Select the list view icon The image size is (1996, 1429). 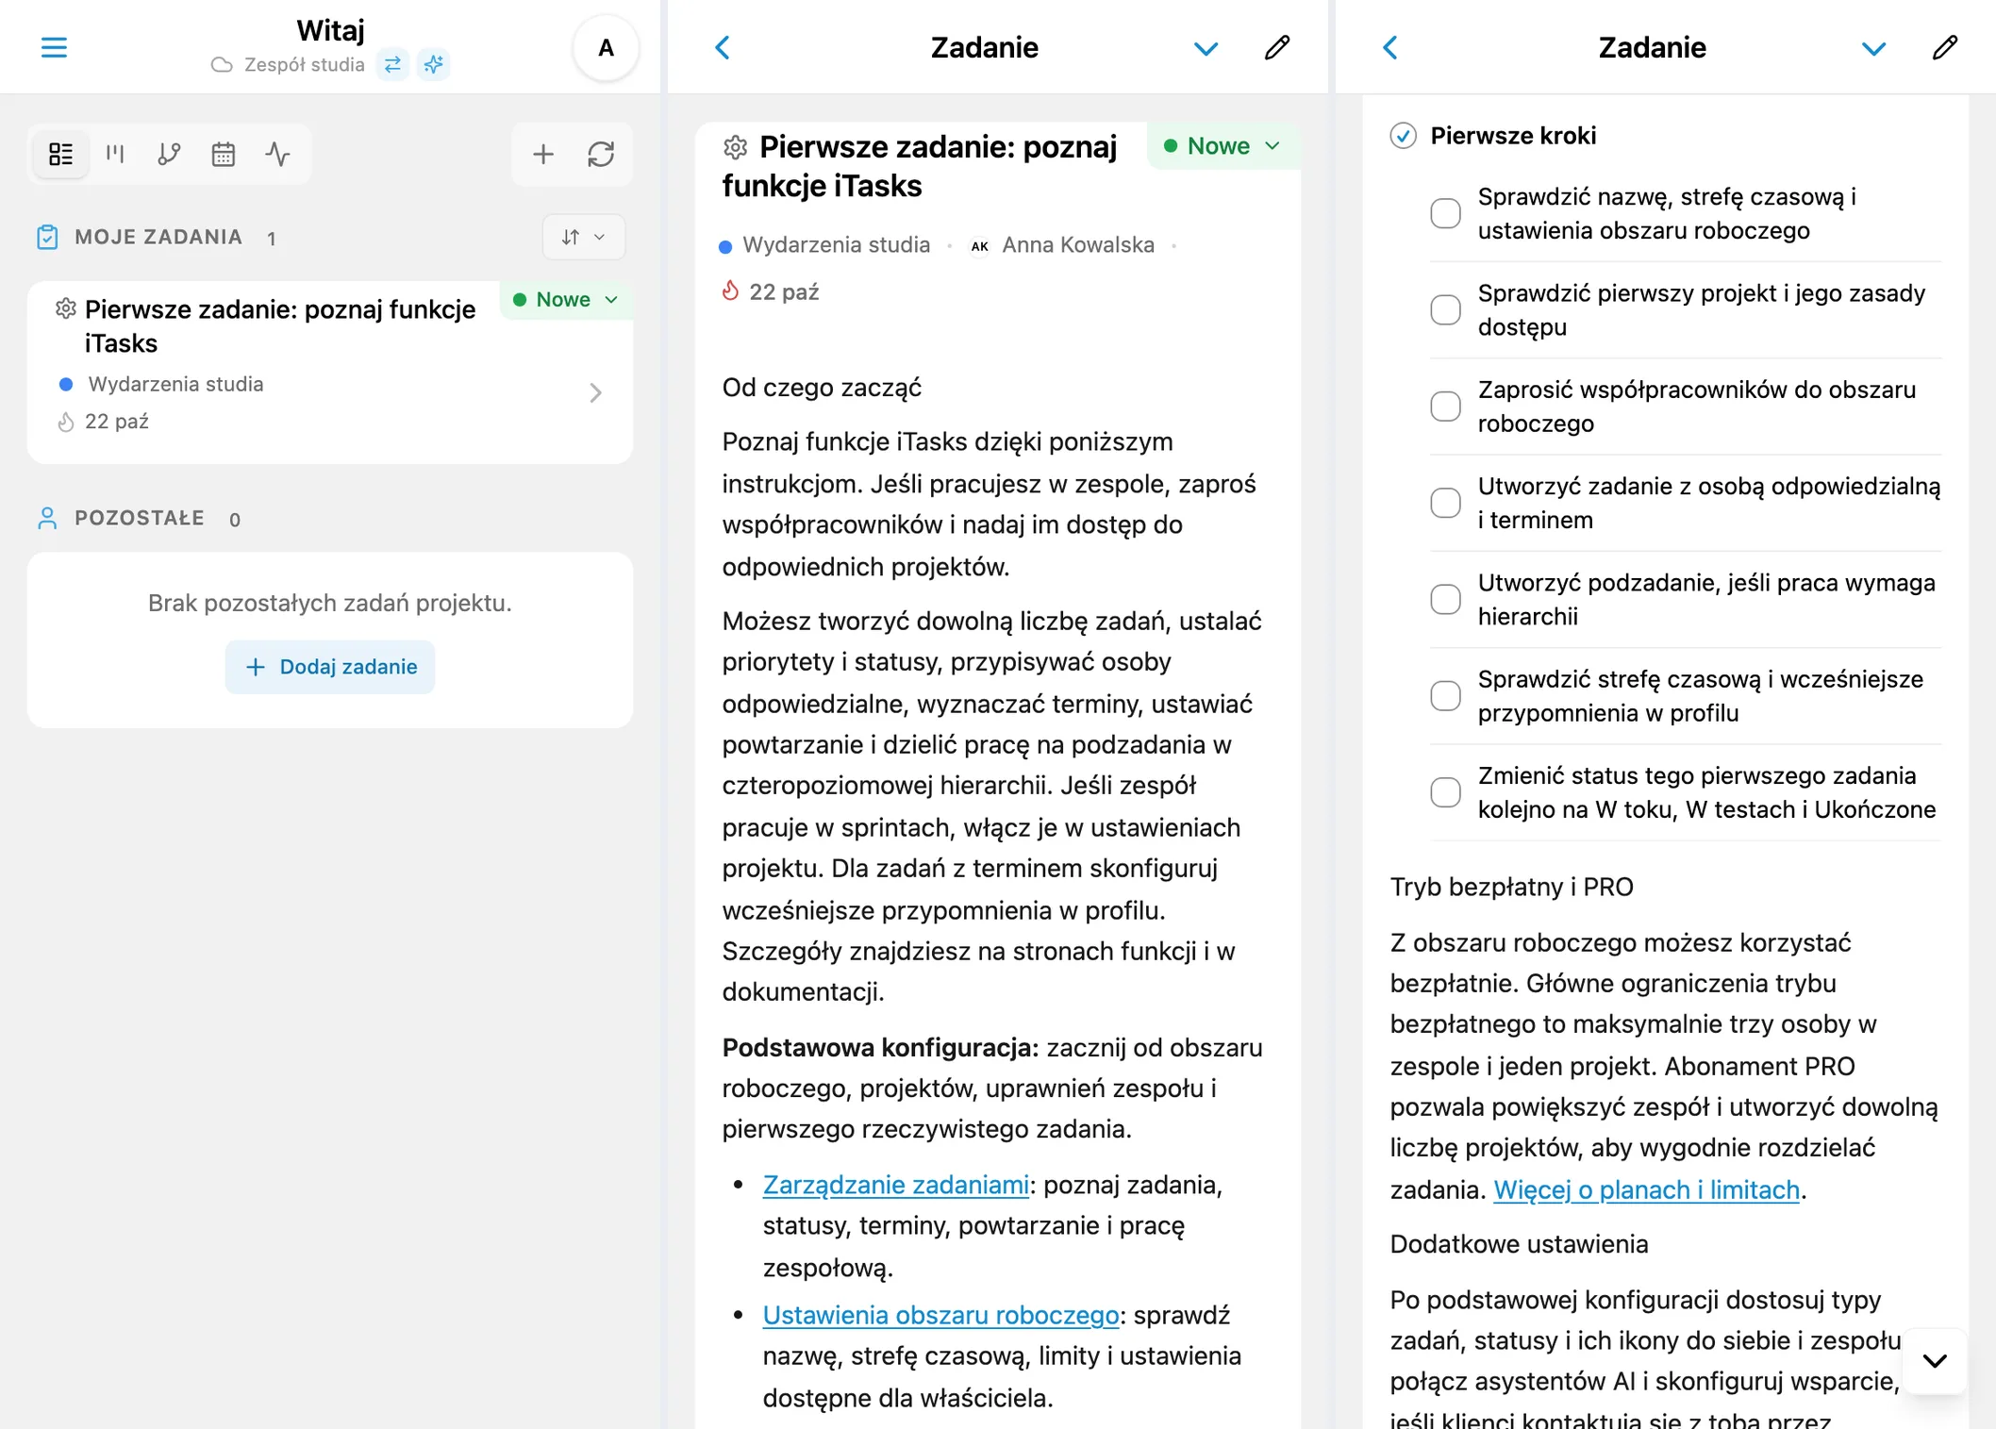[61, 154]
